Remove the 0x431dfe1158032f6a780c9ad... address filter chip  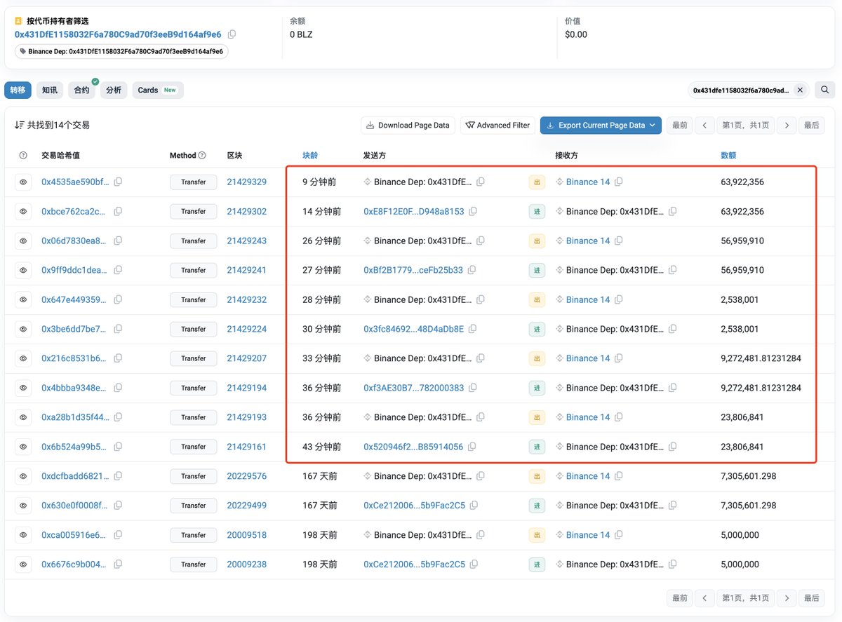pyautogui.click(x=800, y=90)
